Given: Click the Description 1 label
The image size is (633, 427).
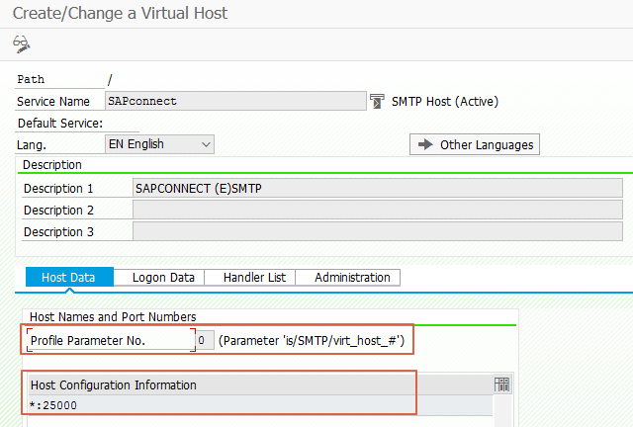Looking at the screenshot, I should [x=58, y=189].
